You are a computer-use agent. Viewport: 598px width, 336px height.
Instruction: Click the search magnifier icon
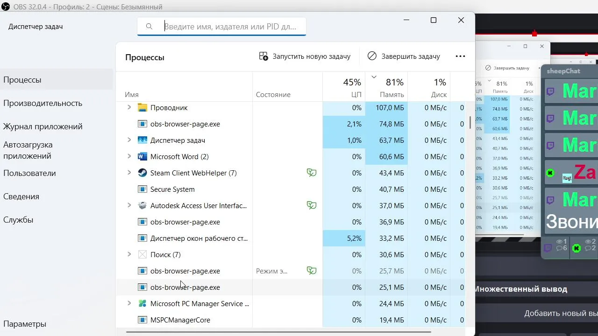(149, 27)
